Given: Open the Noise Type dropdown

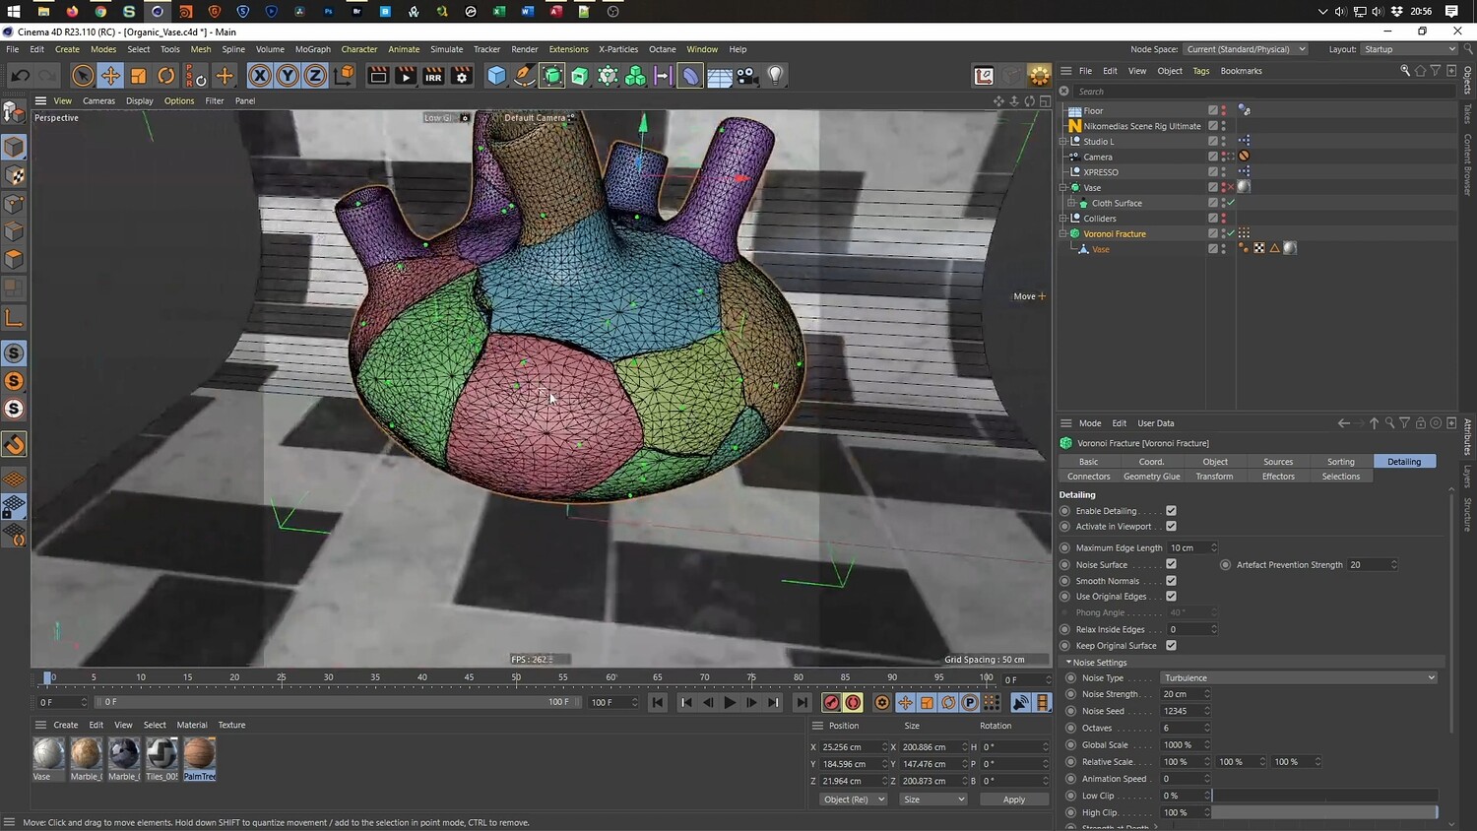Looking at the screenshot, I should (x=1298, y=677).
